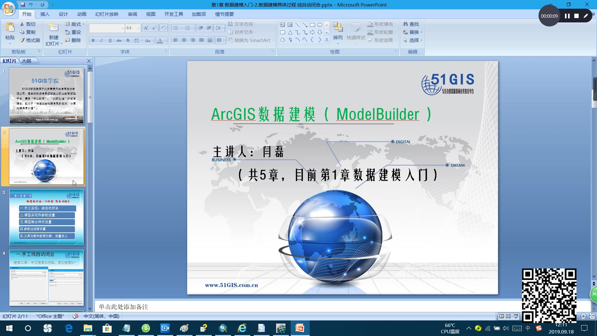
Task: Open the font dialog launcher in 字体 group
Action: pos(166,51)
